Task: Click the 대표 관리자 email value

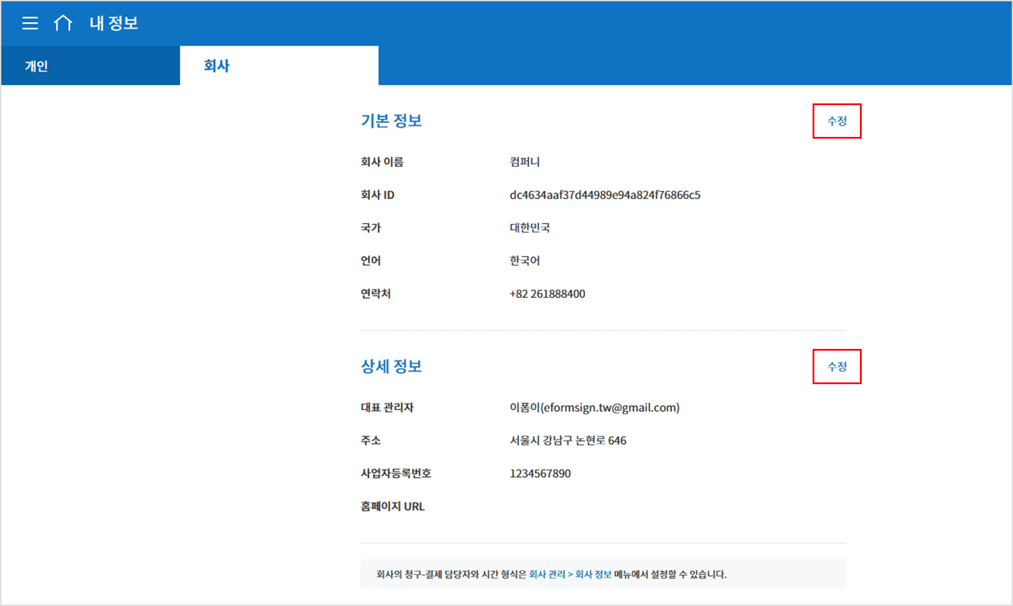Action: coord(594,408)
